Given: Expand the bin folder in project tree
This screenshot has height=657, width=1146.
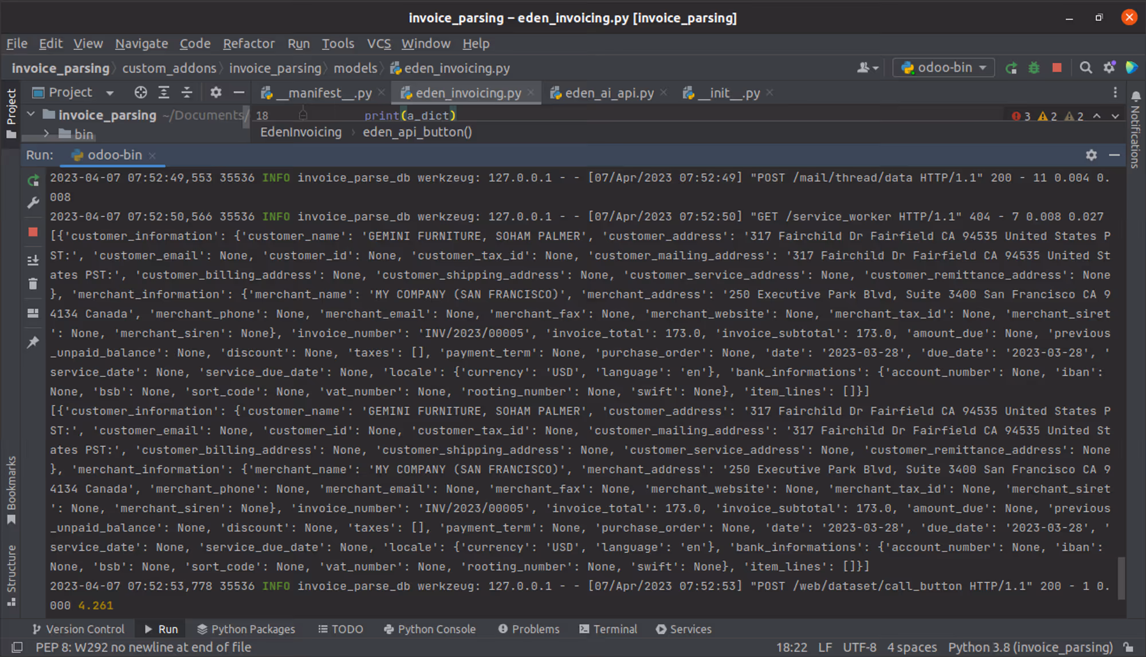Looking at the screenshot, I should 46,134.
